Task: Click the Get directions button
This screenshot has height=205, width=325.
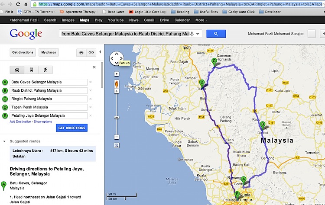Action: pos(23,52)
